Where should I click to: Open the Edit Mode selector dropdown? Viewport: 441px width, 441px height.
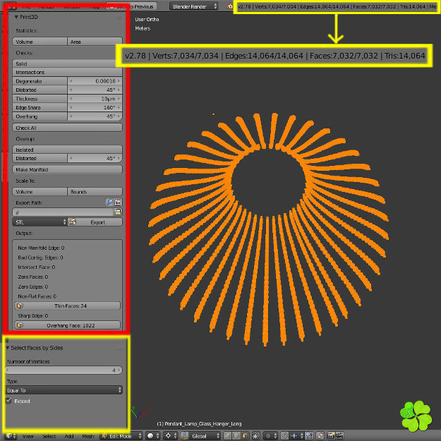pos(121,436)
